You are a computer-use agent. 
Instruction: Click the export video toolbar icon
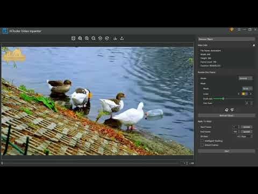click(122, 38)
